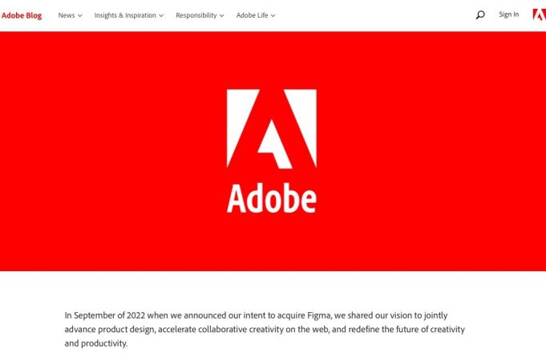This screenshot has height=353, width=546.
Task: Open the News menu label
Action: (67, 15)
